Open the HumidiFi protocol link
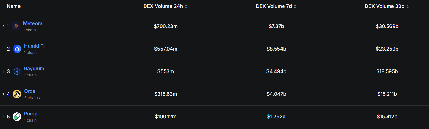Image resolution: width=429 pixels, height=129 pixels. tap(34, 46)
